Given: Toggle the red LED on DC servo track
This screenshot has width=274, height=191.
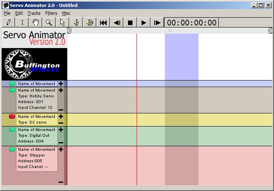Looking at the screenshot, I should [12, 117].
